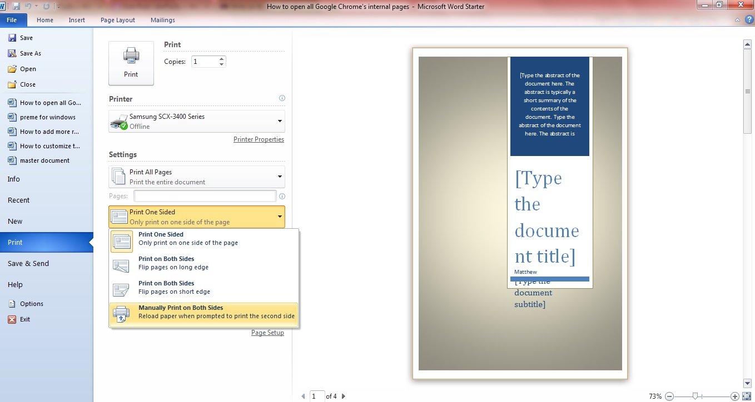Go to the previous preview page arrow
The height and width of the screenshot is (402, 755).
click(x=303, y=396)
